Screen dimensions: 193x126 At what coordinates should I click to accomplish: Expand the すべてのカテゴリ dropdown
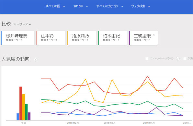coord(110,6)
